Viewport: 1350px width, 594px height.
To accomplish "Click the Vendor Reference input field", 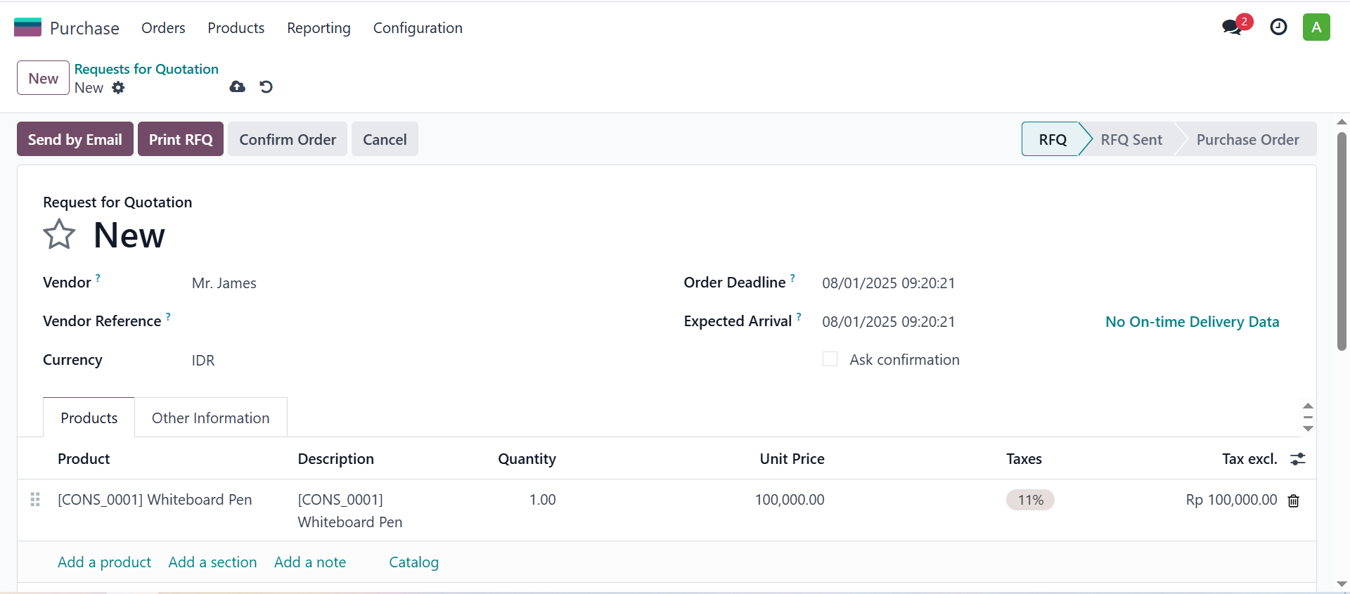I will click(415, 321).
